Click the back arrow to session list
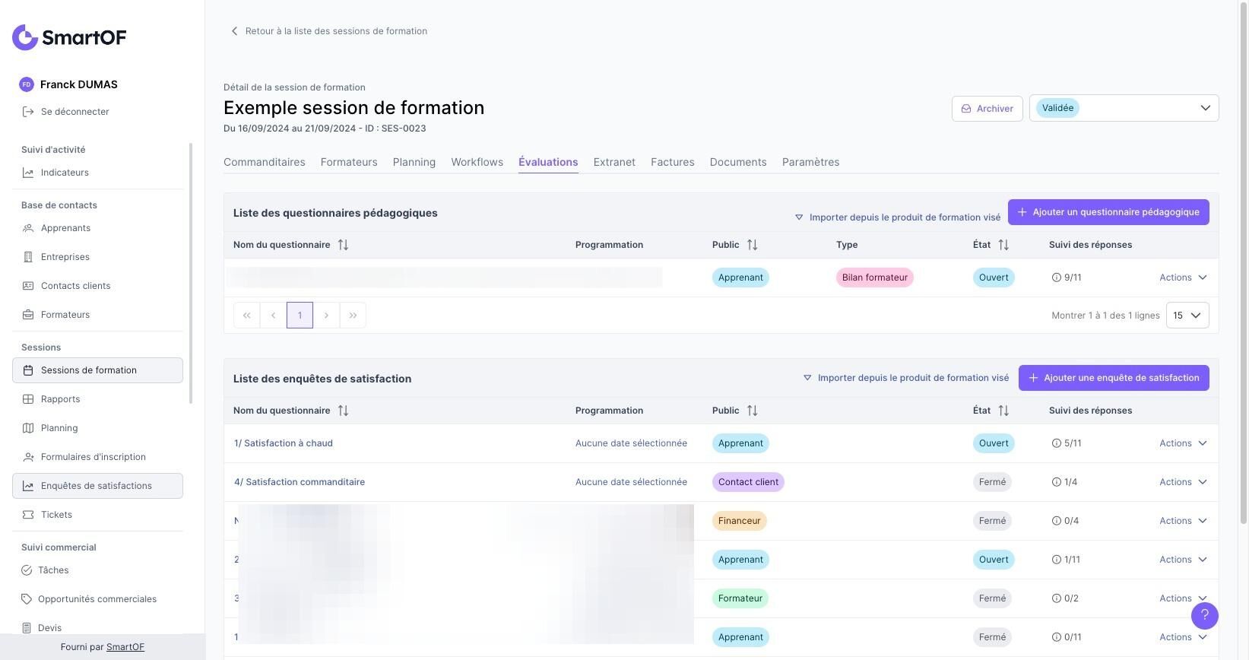 click(234, 31)
